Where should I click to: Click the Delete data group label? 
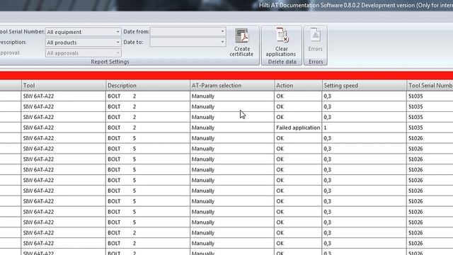tap(282, 62)
